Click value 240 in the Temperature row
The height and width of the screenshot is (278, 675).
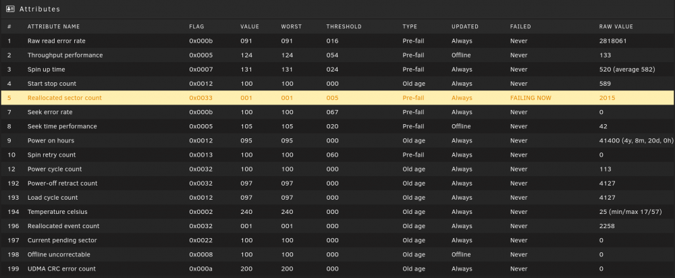pos(246,212)
